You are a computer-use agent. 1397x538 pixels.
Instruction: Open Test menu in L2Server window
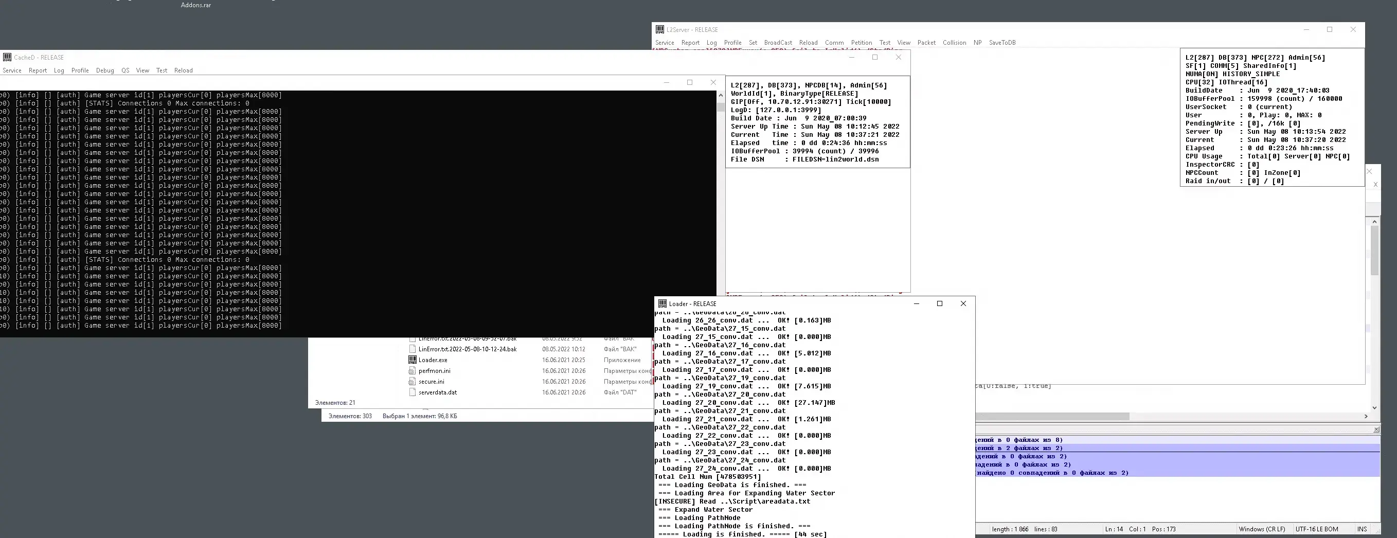point(885,43)
